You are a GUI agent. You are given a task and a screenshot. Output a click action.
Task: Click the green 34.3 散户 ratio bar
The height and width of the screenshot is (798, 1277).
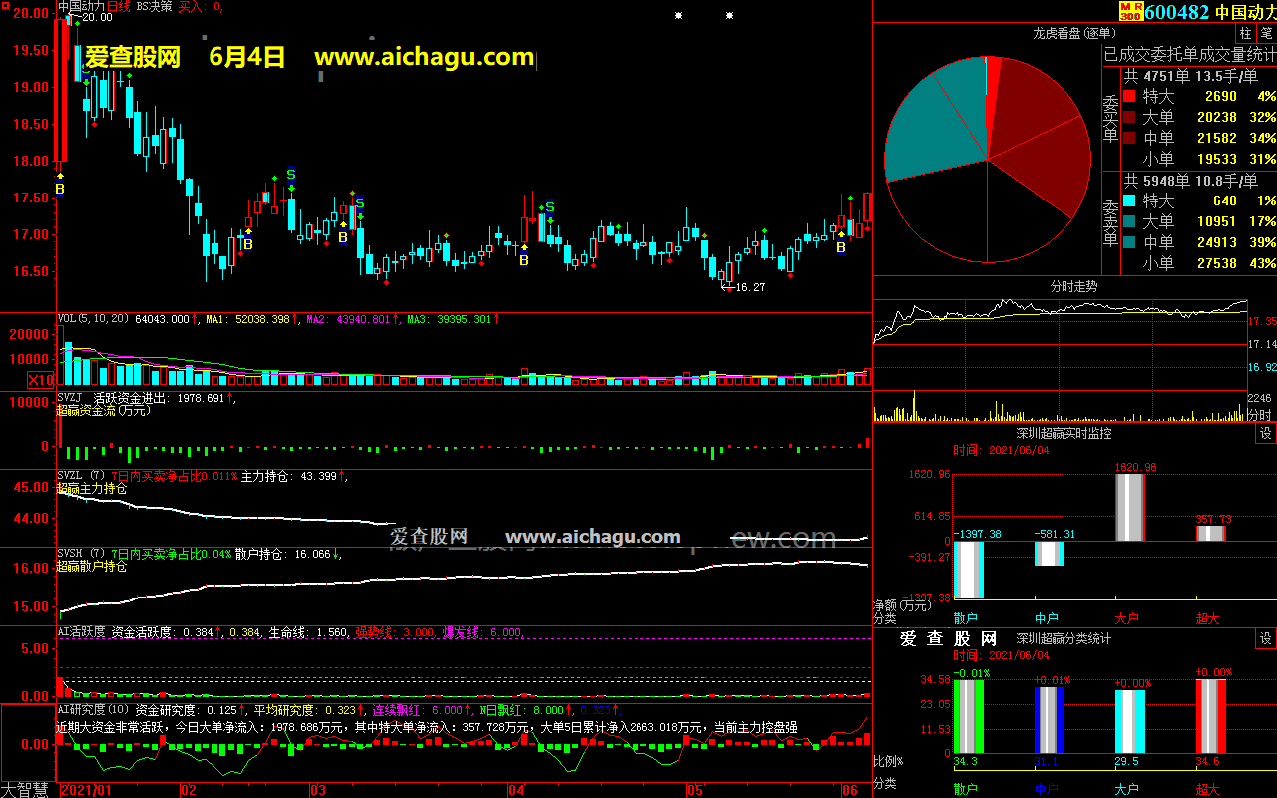click(968, 716)
